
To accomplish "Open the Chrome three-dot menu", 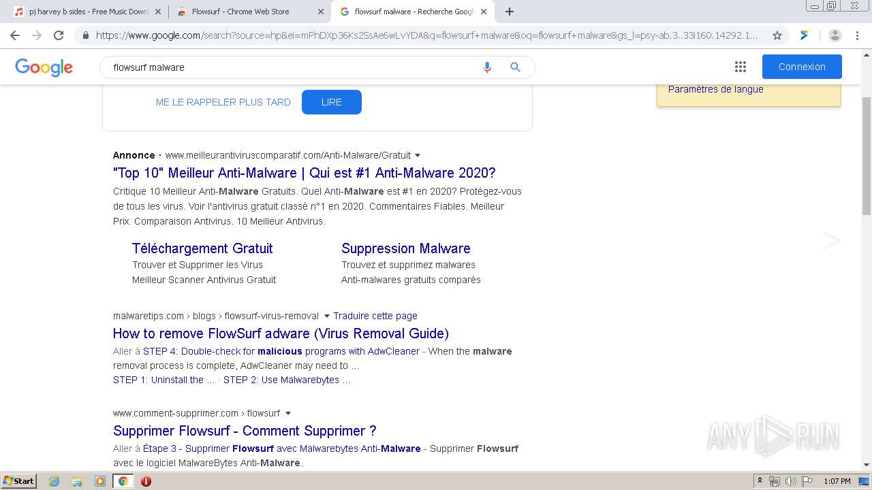I will [x=857, y=35].
